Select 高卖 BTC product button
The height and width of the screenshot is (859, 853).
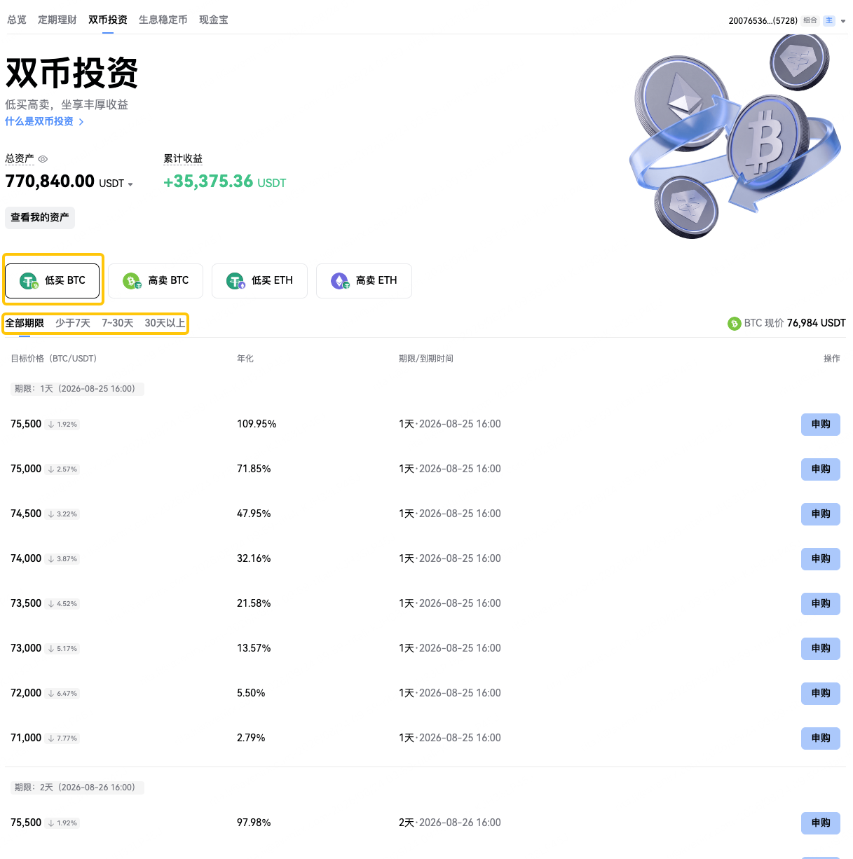coord(156,280)
